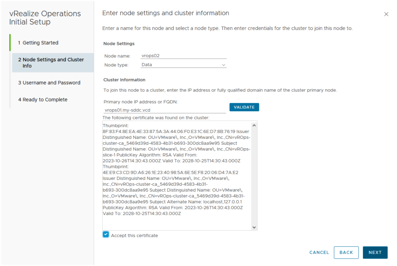
Task: Click the chevron arrow on Node type
Action: (x=223, y=65)
